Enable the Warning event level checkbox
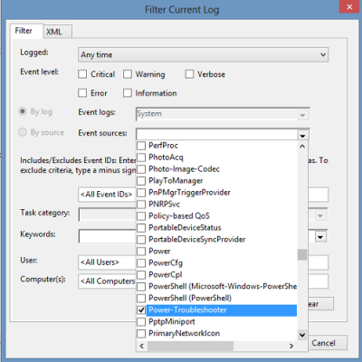The image size is (362, 362). click(x=128, y=74)
